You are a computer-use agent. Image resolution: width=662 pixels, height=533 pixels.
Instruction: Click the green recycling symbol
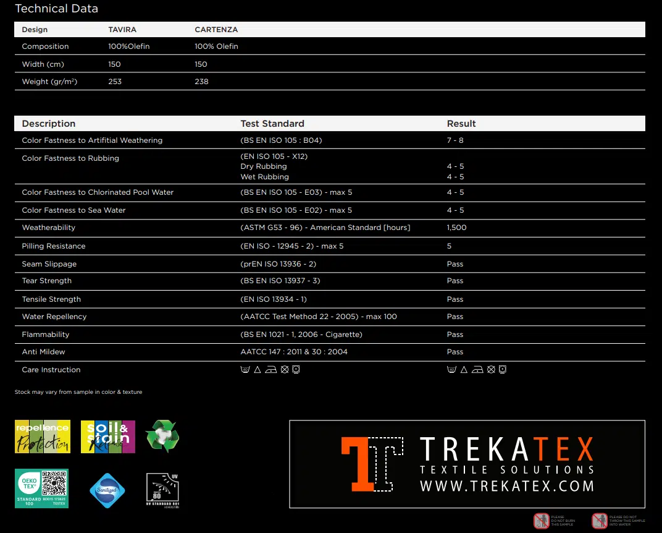[x=162, y=436]
